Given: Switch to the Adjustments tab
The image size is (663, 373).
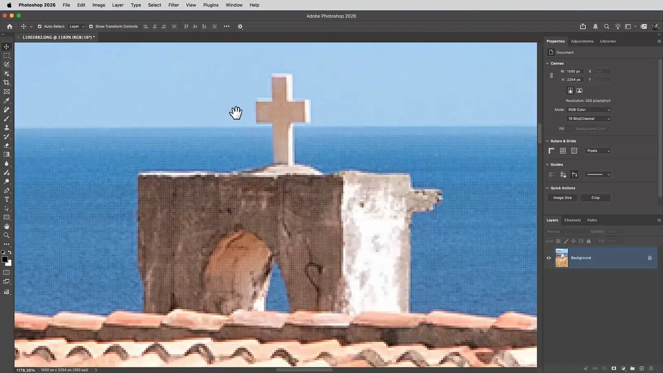Looking at the screenshot, I should click(x=582, y=41).
